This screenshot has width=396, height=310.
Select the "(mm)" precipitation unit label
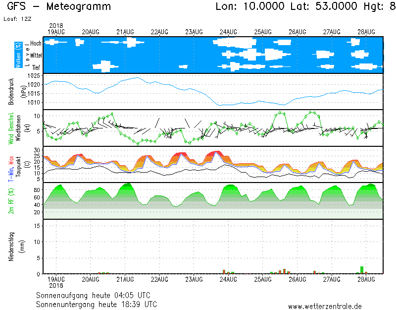coord(22,247)
